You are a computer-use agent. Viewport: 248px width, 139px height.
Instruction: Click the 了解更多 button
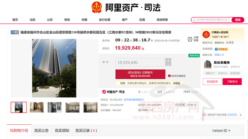(x=232, y=81)
